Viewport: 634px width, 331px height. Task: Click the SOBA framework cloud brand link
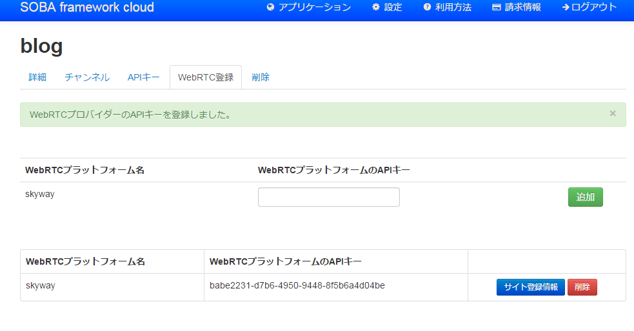coord(87,7)
